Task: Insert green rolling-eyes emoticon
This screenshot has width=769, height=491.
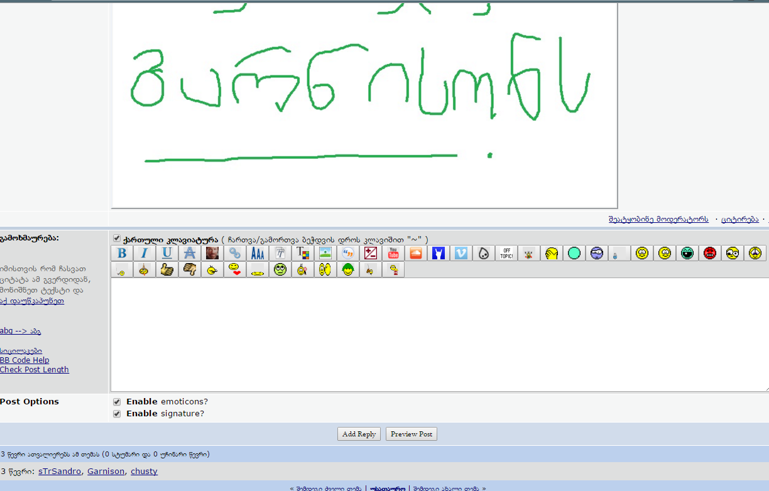Action: (280, 270)
